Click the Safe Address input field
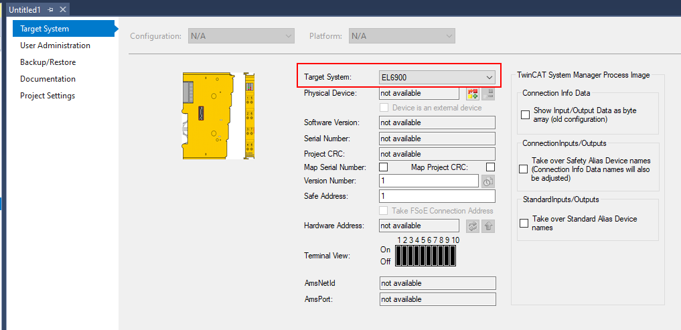This screenshot has height=330, width=681. 437,196
